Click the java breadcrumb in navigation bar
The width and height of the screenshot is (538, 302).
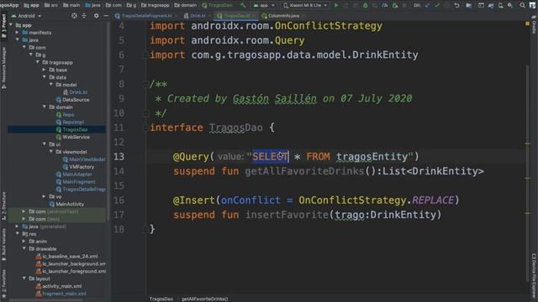(x=92, y=5)
